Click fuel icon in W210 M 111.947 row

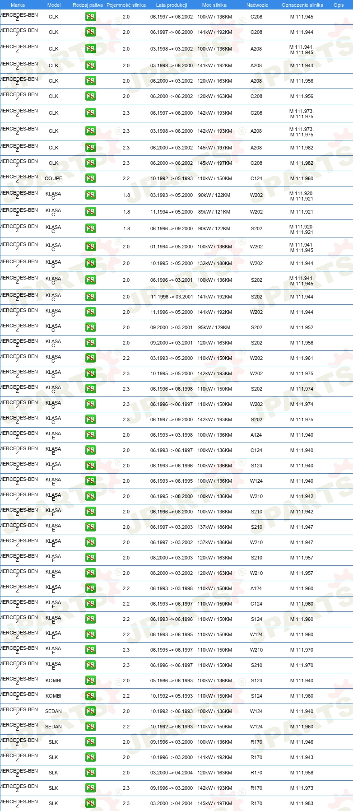(x=90, y=542)
